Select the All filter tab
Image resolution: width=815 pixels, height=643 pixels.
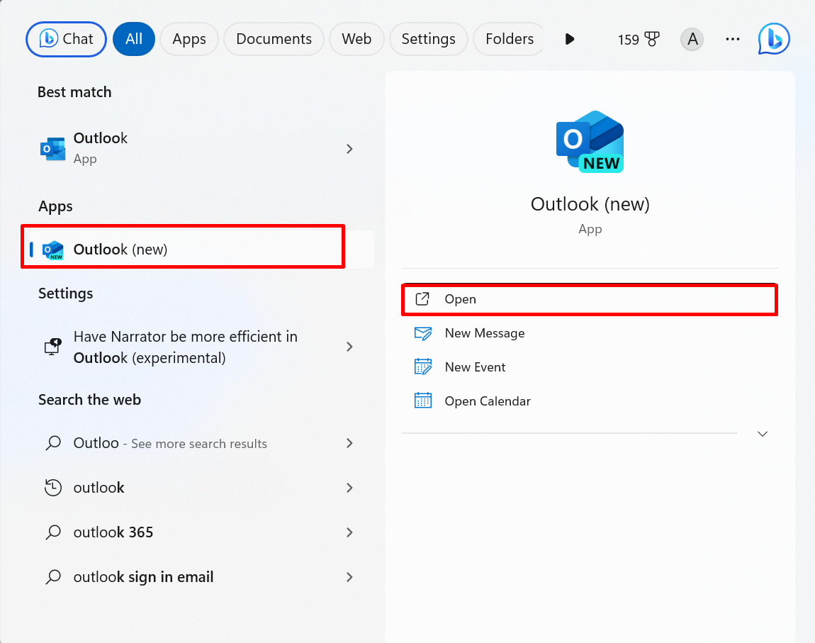(133, 39)
